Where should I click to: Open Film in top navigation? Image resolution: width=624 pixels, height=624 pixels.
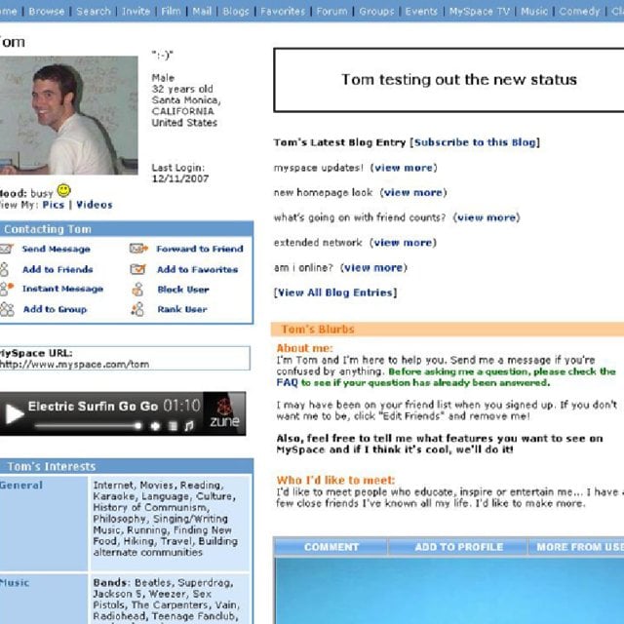pyautogui.click(x=172, y=11)
